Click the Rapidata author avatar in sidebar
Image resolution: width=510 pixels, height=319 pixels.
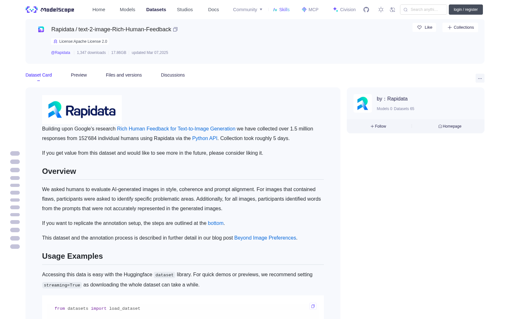point(363,103)
